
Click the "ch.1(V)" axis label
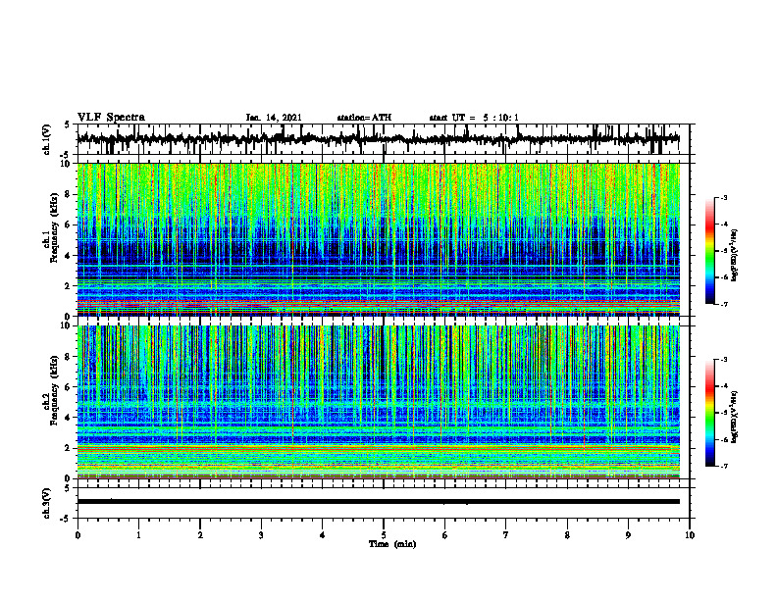47,139
